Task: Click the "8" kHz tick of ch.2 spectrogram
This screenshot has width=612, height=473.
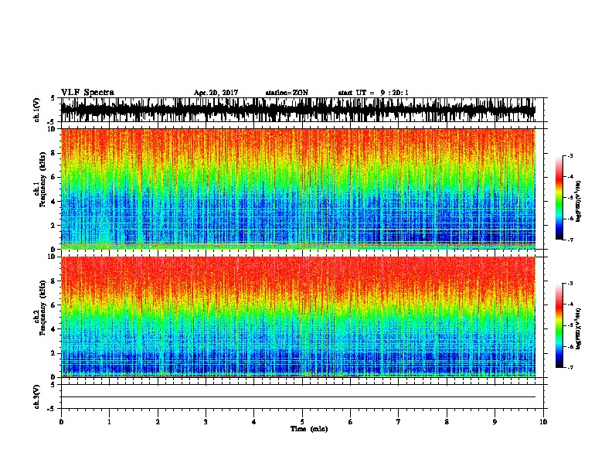Action: pyautogui.click(x=54, y=281)
